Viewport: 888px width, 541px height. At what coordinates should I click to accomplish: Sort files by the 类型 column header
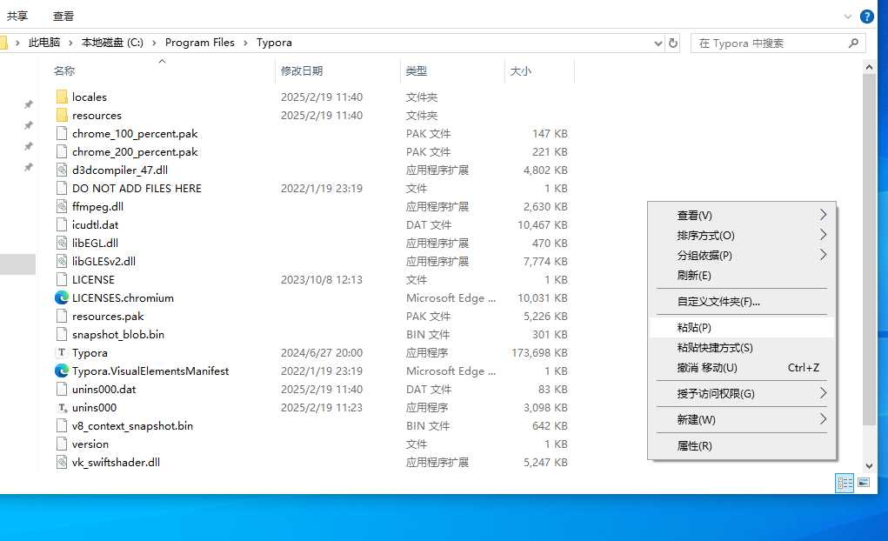point(452,70)
